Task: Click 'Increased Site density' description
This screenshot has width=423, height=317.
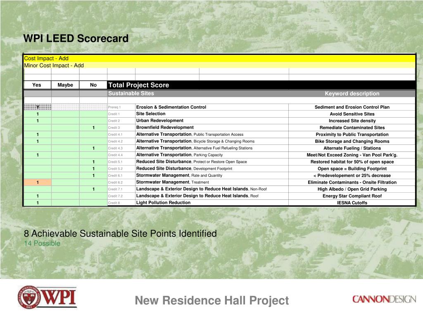Action: click(352, 121)
